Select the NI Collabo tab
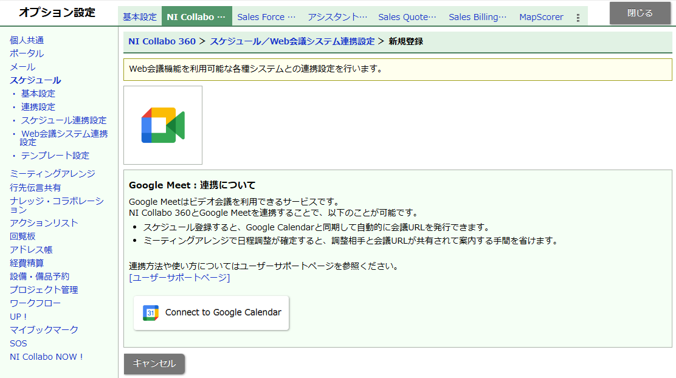Viewport: 676px width, 378px height. click(x=196, y=17)
